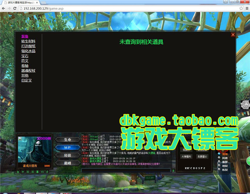Click the hexagonal badge icon at right edge
This screenshot has height=194, width=250.
point(245,105)
